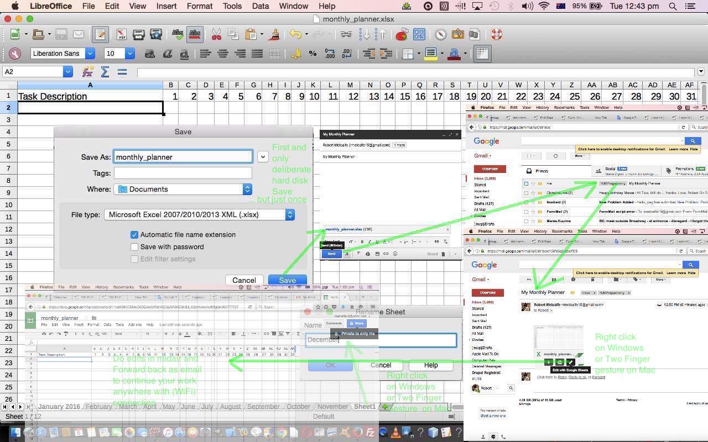This screenshot has height=442, width=708.
Task: Toggle the grid lines icon in formatting toolbar
Action: coord(482,54)
